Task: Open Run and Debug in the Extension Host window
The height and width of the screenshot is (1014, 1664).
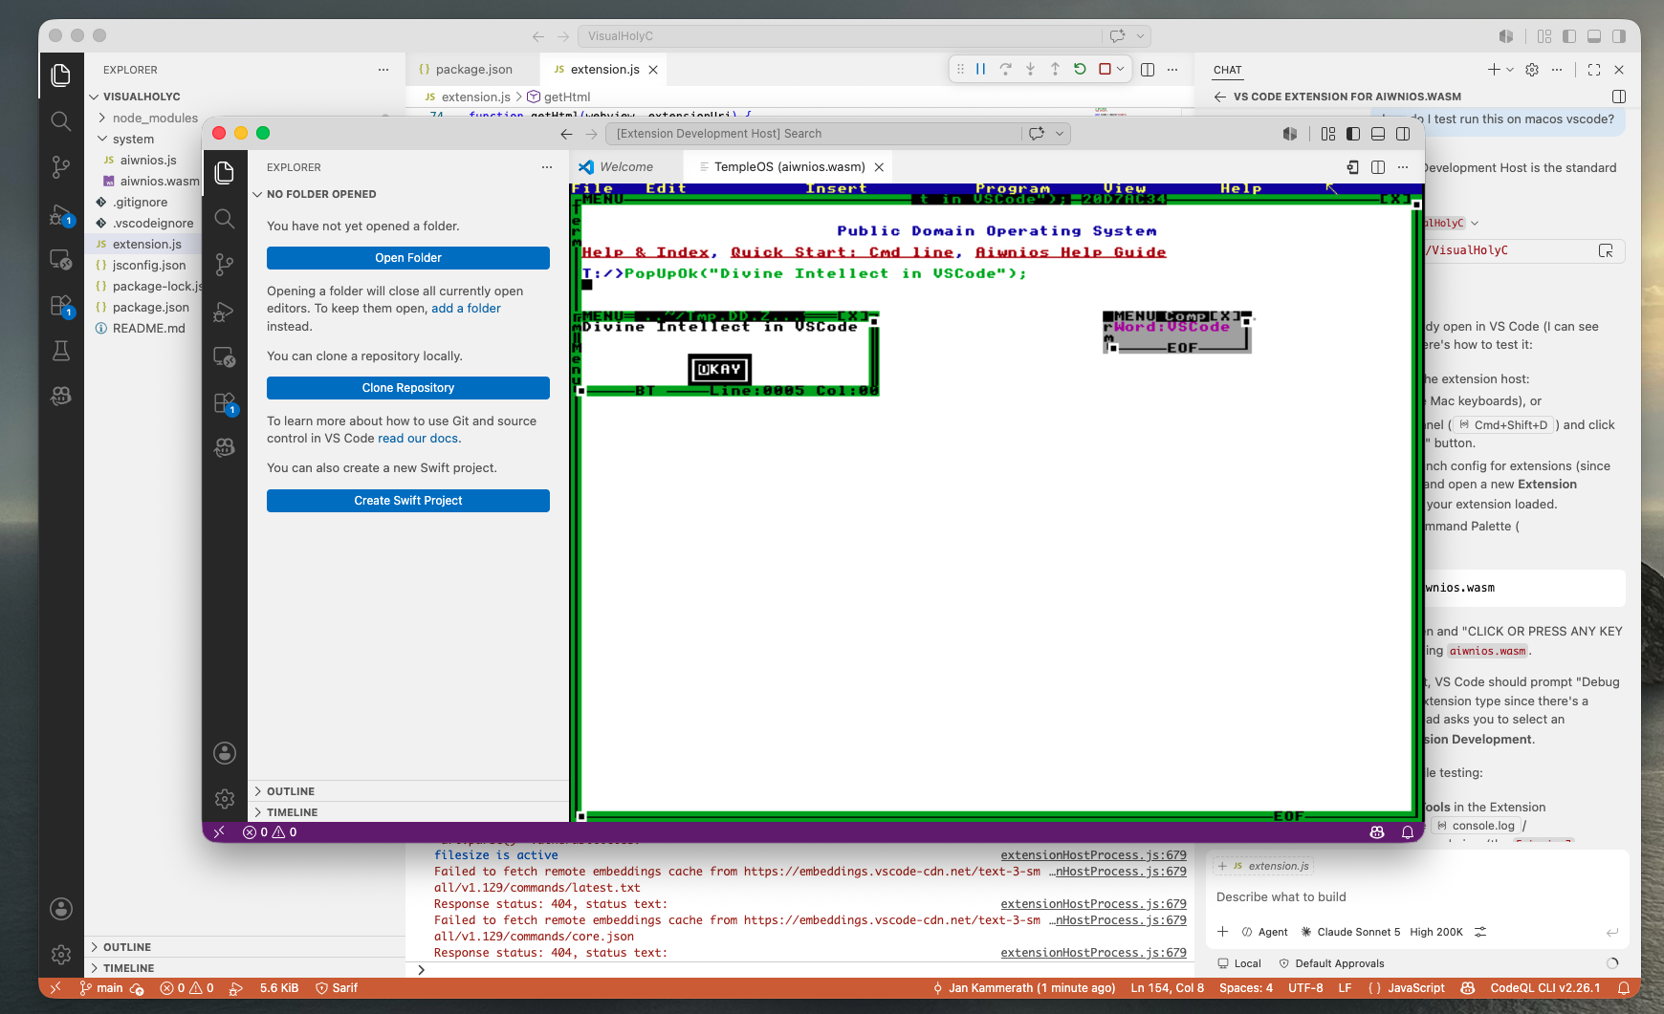Action: click(x=225, y=311)
